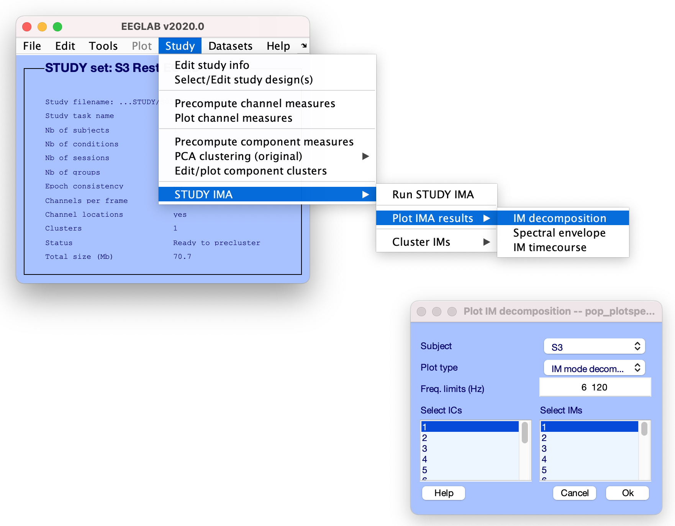Click the Freq. limits (Hz) input field
The image size is (675, 526).
coord(595,387)
